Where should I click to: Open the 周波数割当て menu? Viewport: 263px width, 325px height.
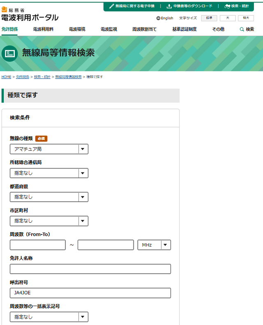click(x=144, y=29)
